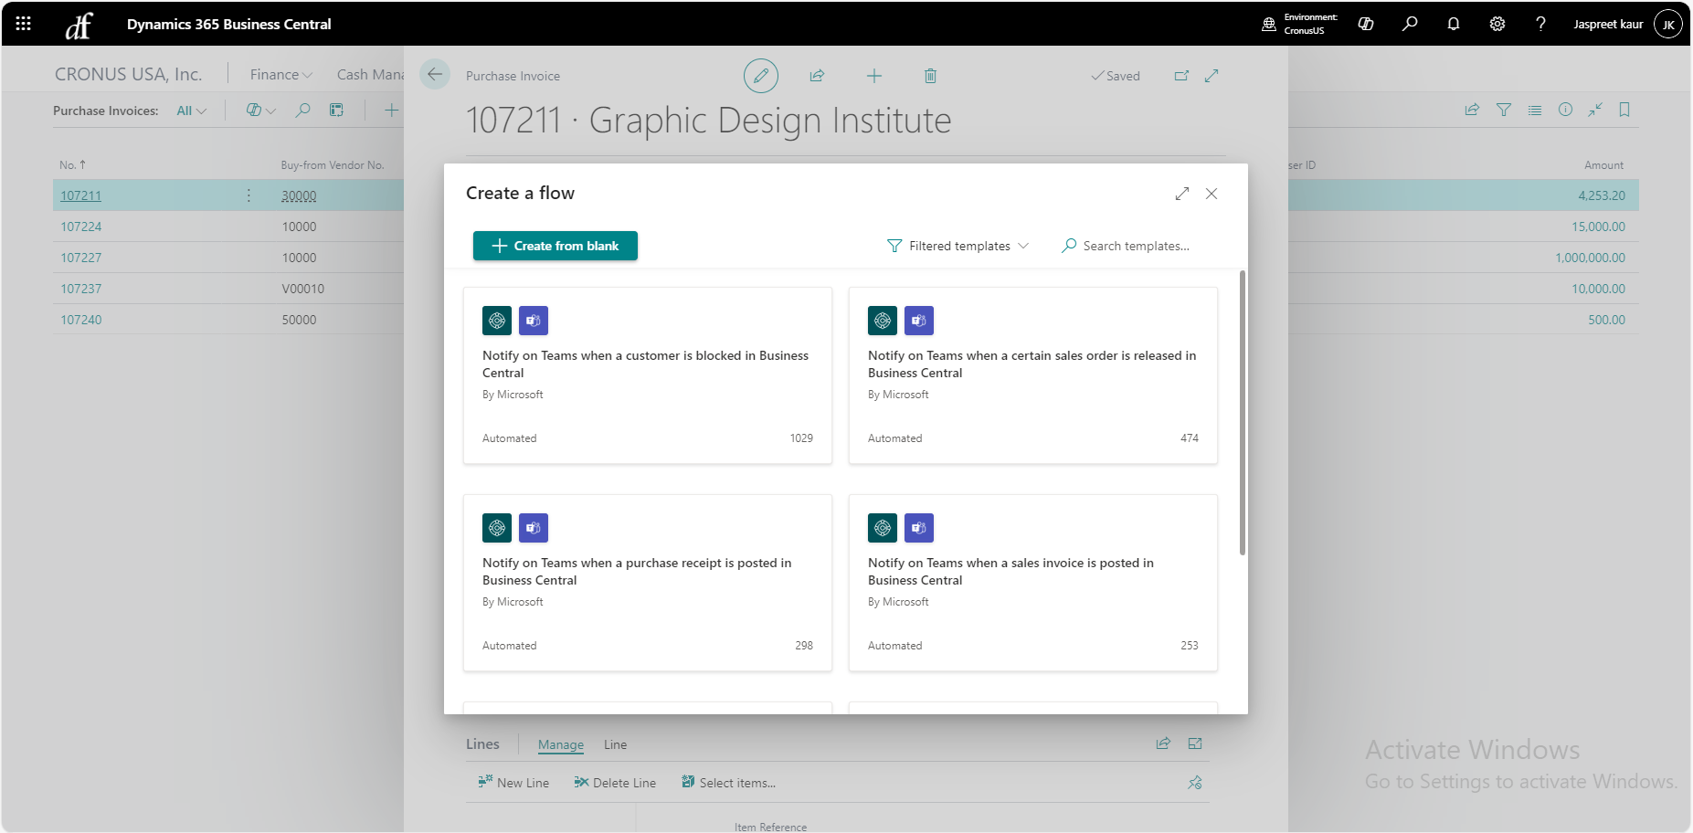Expand the Create a flow dialog

pos(1182,194)
